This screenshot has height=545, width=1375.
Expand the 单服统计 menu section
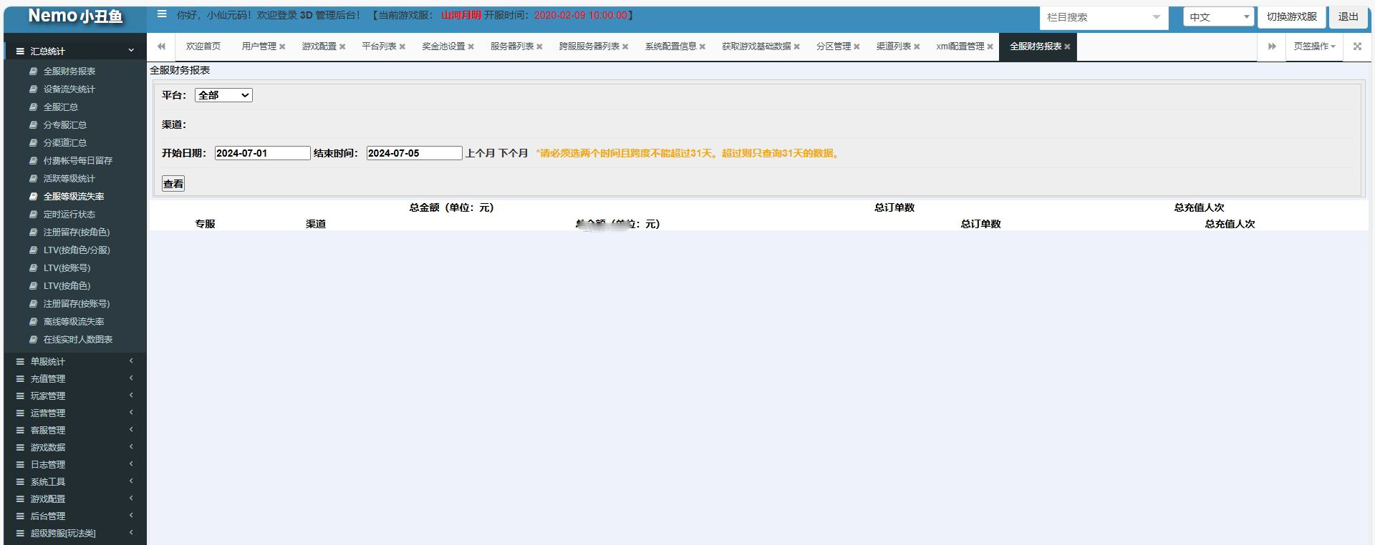pos(75,361)
